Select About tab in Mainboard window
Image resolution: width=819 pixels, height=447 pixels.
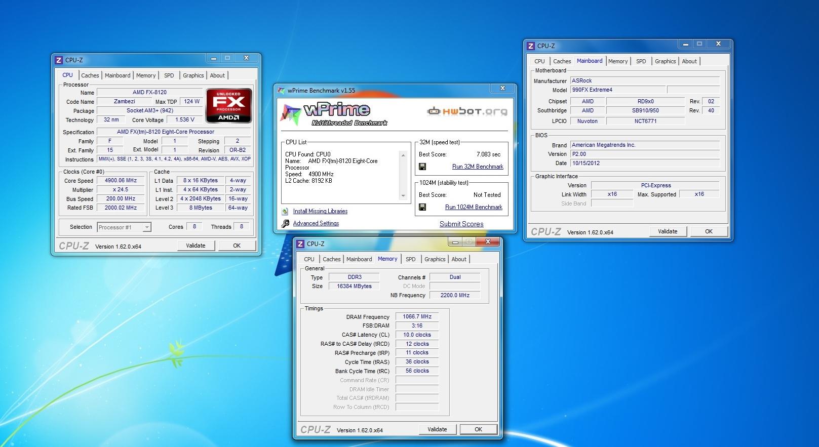(689, 61)
